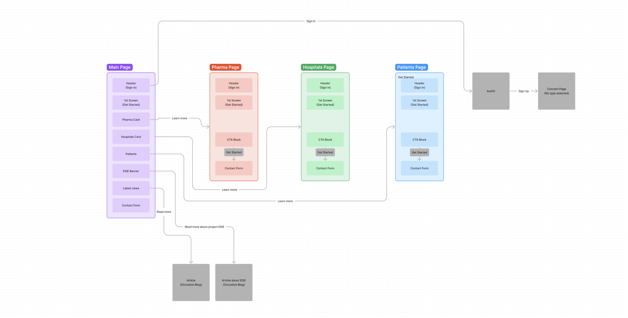Select the Sign In connector label
The width and height of the screenshot is (628, 318).
311,21
